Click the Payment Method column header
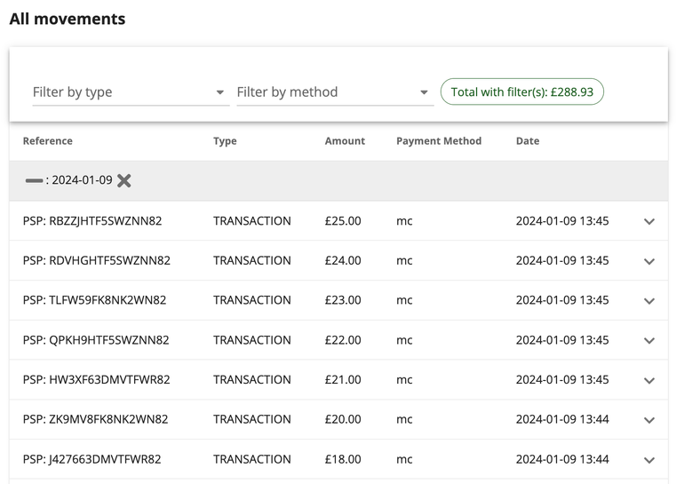 (x=439, y=141)
